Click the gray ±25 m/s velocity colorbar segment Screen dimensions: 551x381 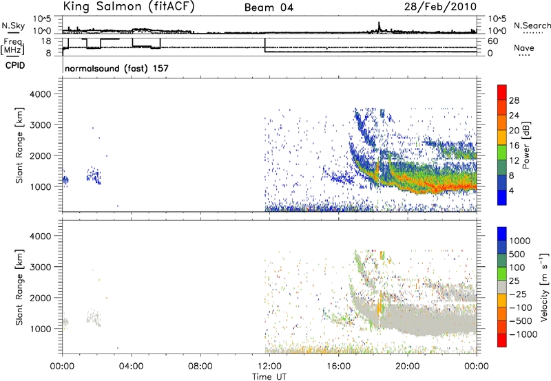[502, 287]
